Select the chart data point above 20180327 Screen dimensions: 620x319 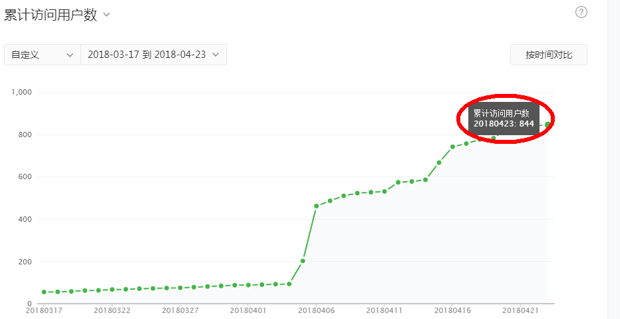(x=180, y=288)
